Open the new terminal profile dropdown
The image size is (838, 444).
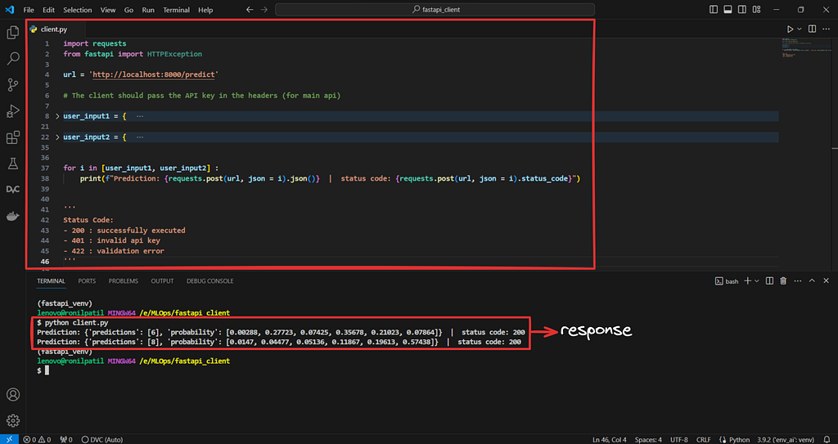[757, 280]
